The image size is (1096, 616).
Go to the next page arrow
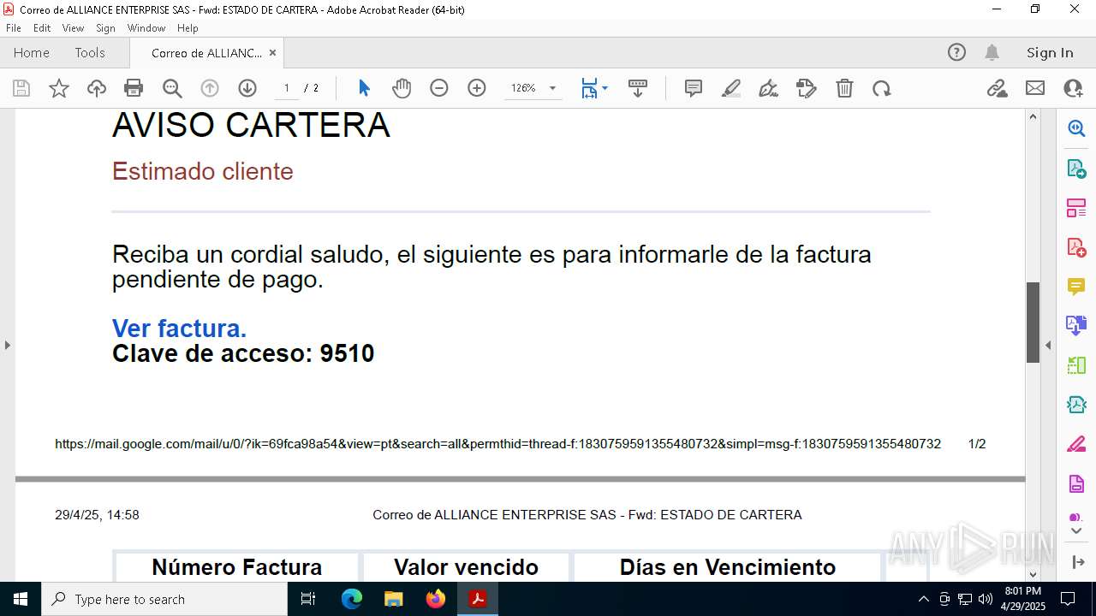[247, 88]
